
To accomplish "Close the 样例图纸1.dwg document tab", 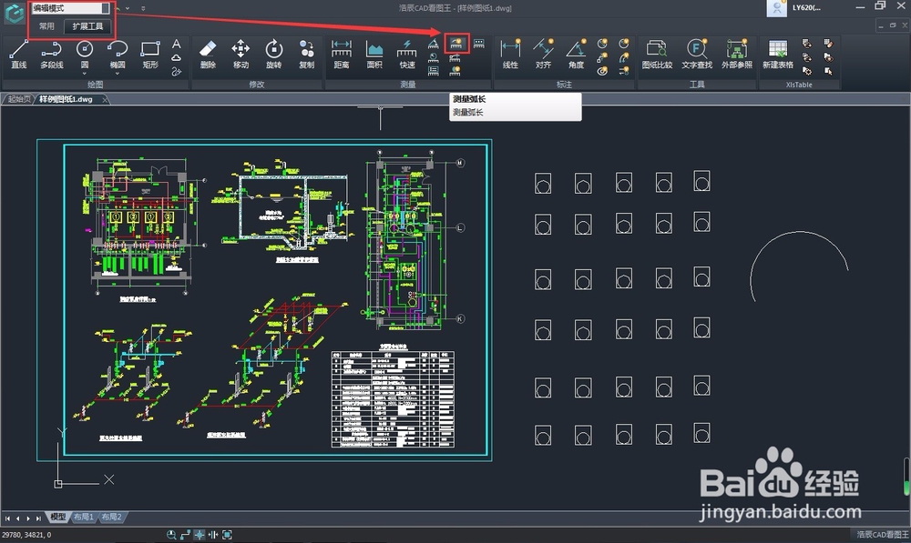I will (x=105, y=100).
